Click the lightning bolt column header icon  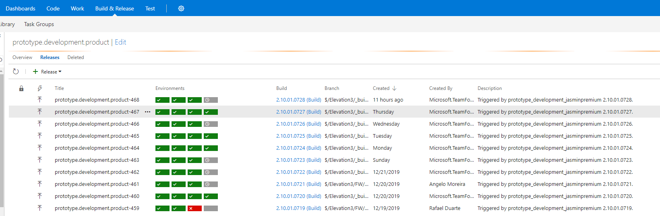[x=39, y=88]
